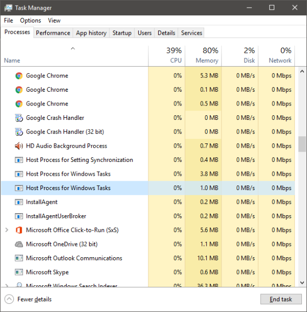Click the Microsoft Outlook Communications icon
Viewport: 307px width, 312px height.
click(x=19, y=258)
